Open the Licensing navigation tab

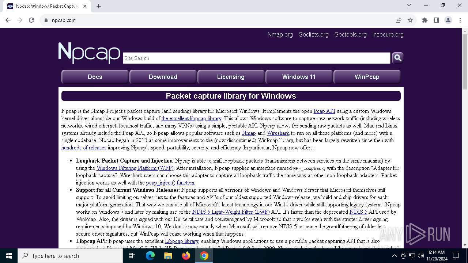click(231, 77)
